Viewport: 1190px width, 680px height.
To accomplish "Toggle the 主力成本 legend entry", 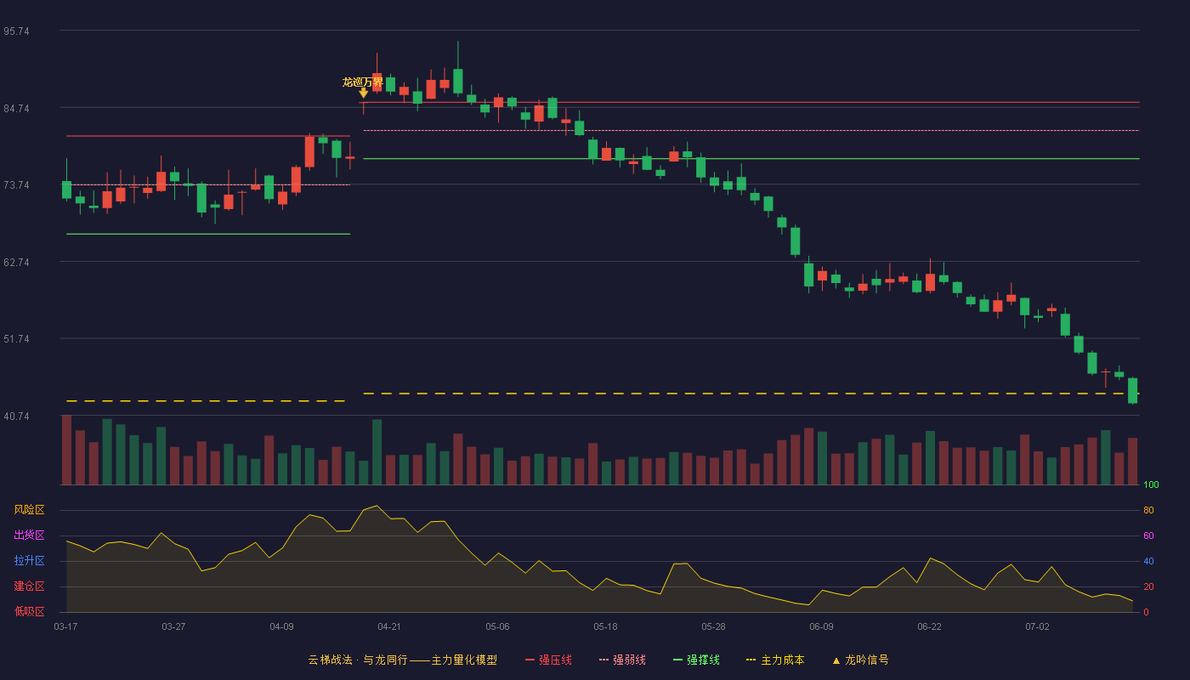I will [x=775, y=660].
